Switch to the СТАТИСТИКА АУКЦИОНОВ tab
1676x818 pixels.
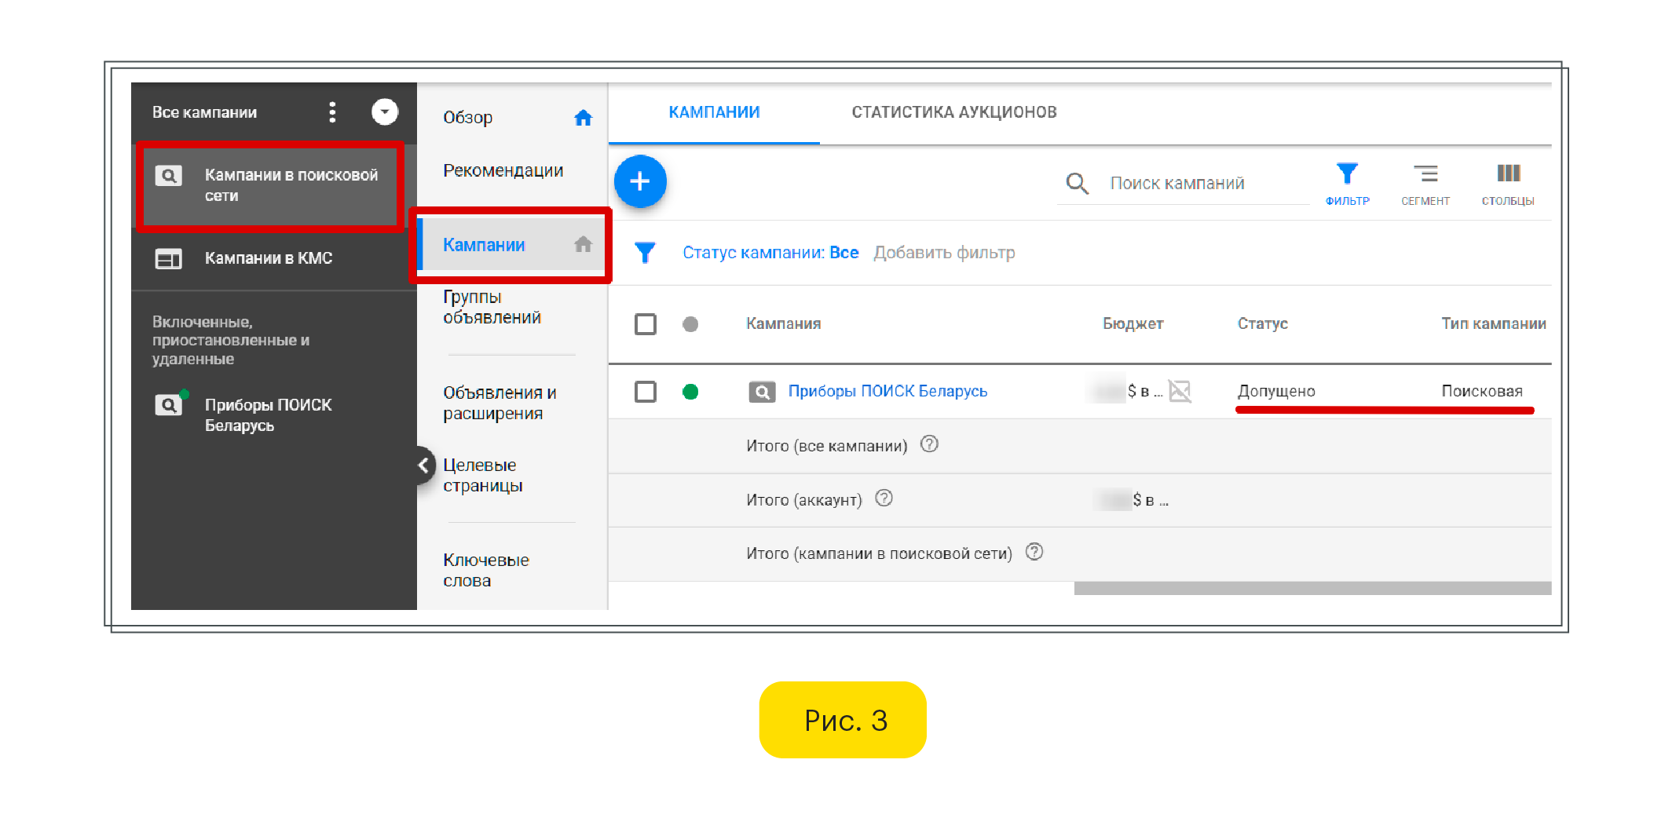tap(953, 112)
